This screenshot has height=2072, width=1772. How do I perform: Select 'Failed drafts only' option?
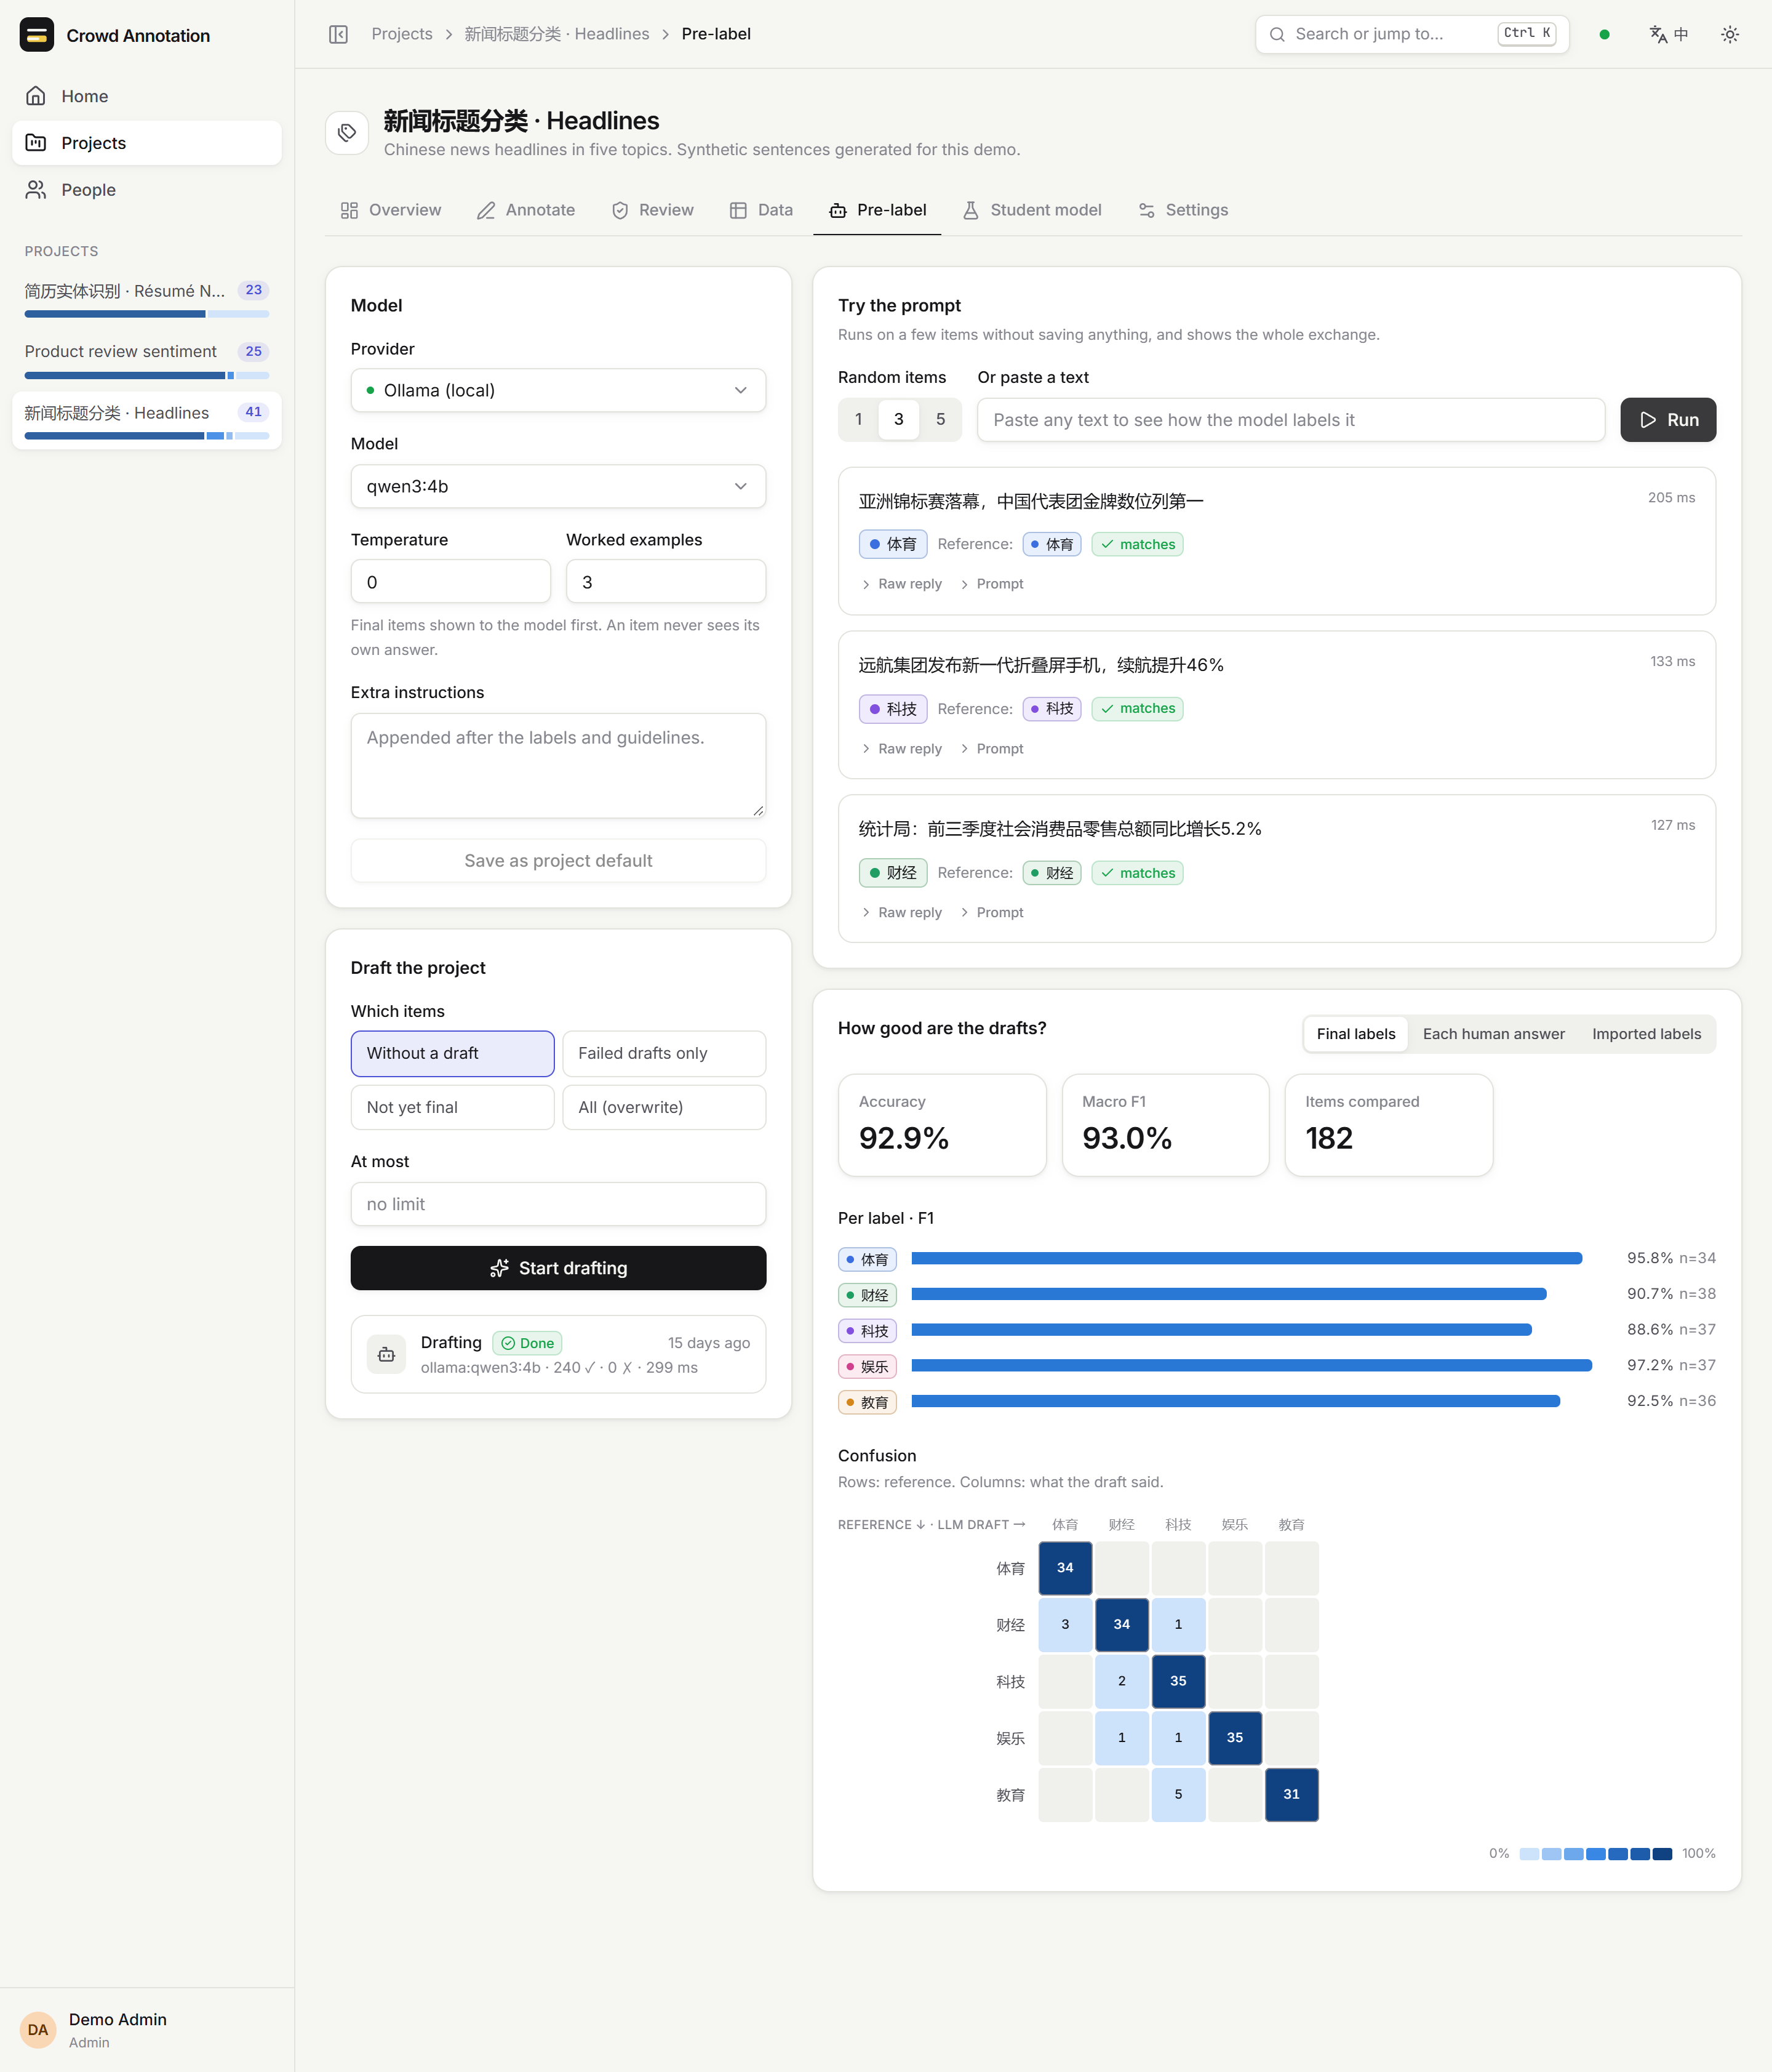664,1053
